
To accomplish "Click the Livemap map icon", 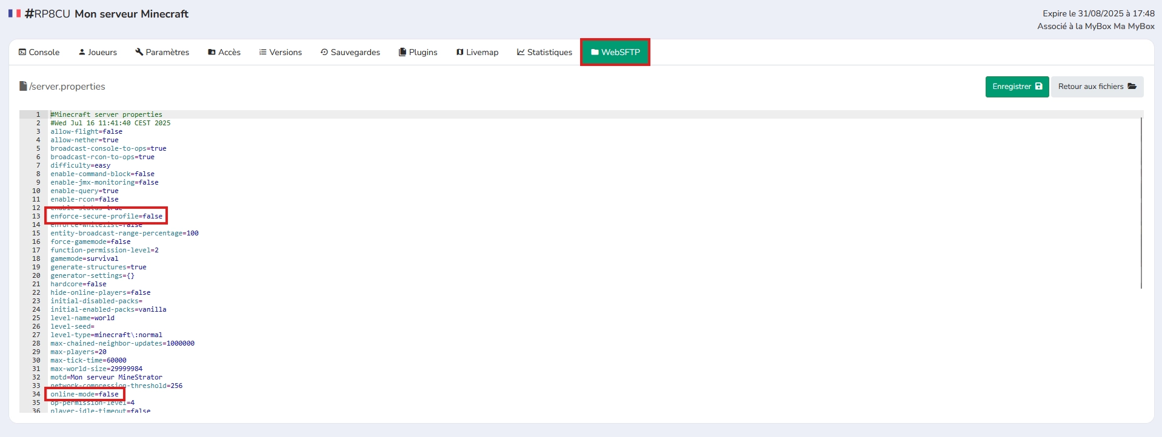I will coord(460,52).
